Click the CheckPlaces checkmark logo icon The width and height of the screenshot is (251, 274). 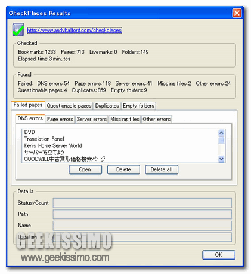click(18, 30)
